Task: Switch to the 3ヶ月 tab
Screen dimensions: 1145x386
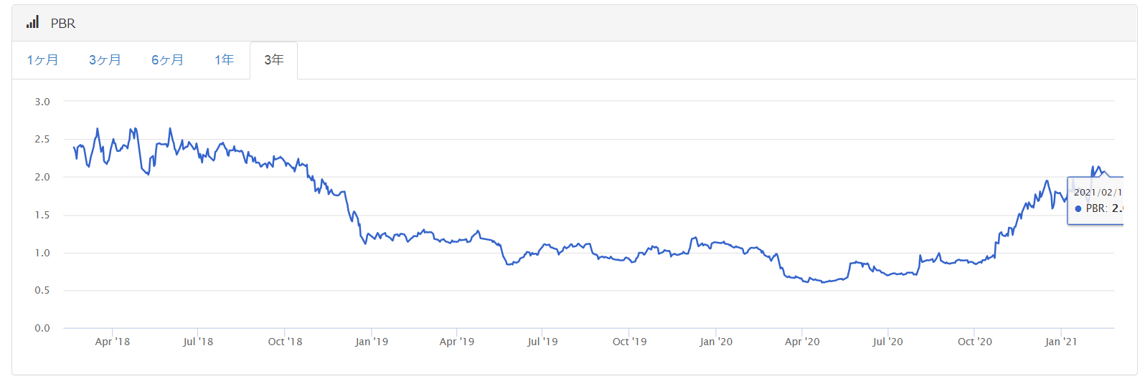Action: [x=105, y=60]
